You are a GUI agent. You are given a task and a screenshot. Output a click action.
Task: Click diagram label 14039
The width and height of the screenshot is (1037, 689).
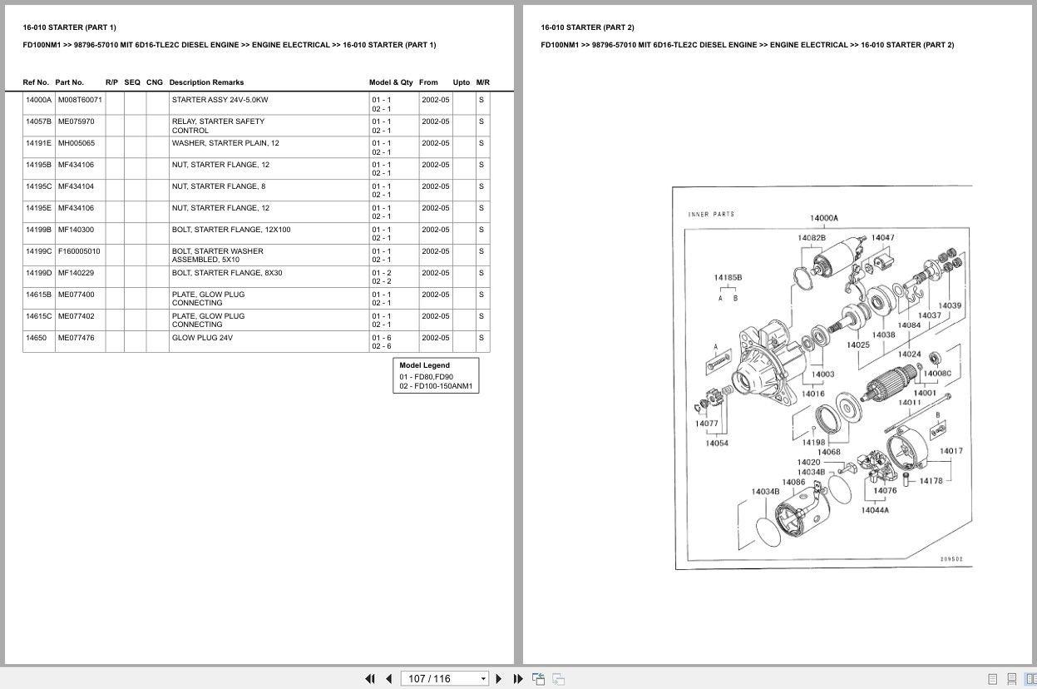point(950,305)
